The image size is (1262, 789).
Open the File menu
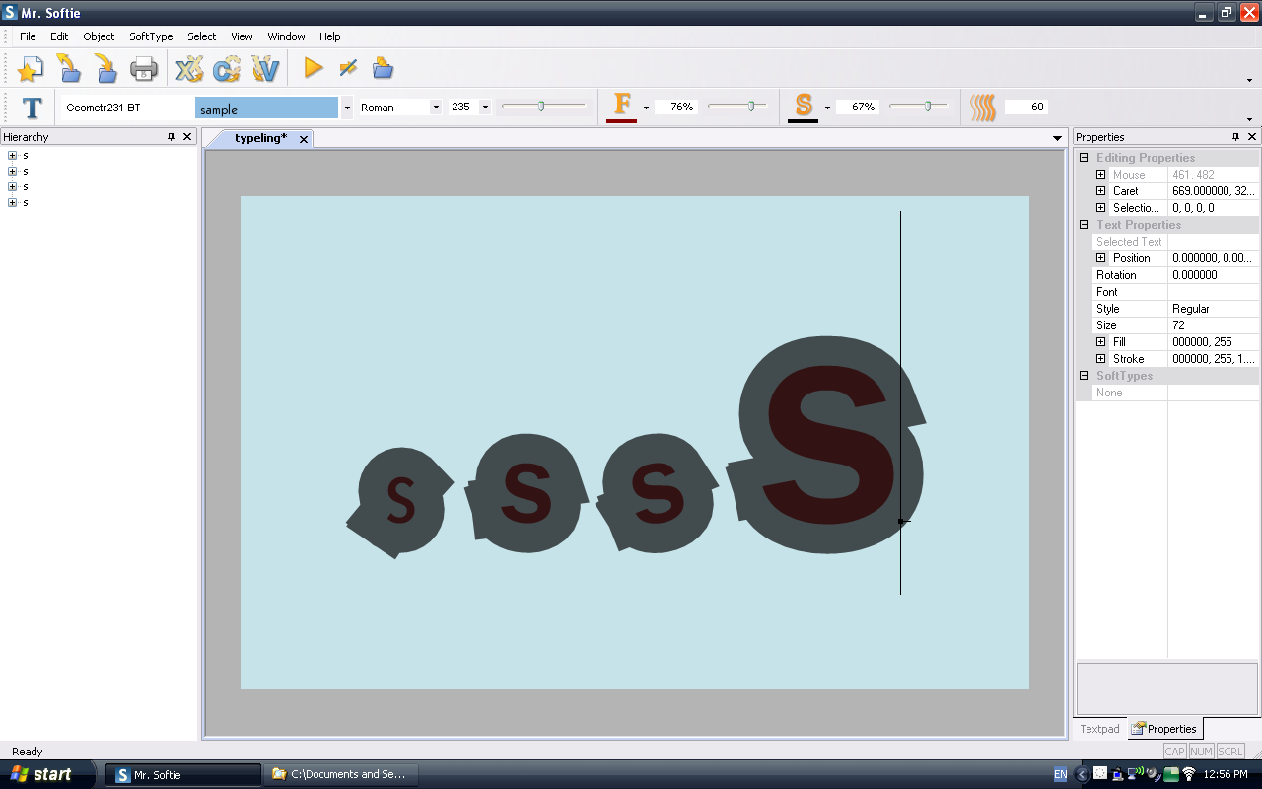coord(28,36)
